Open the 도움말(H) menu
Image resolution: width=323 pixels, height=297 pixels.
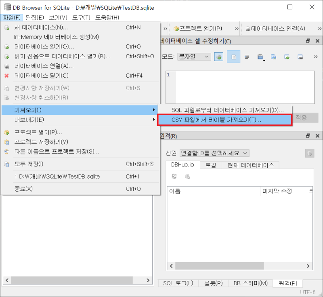coord(107,17)
